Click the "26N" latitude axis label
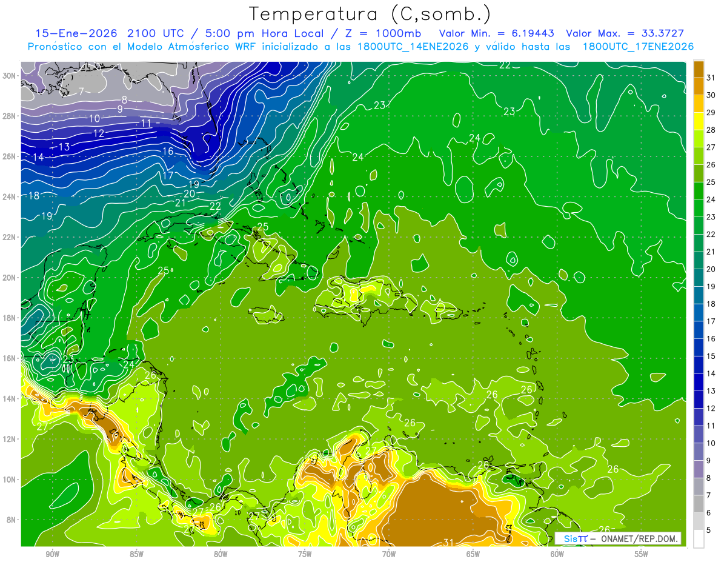The image size is (727, 562). point(9,156)
